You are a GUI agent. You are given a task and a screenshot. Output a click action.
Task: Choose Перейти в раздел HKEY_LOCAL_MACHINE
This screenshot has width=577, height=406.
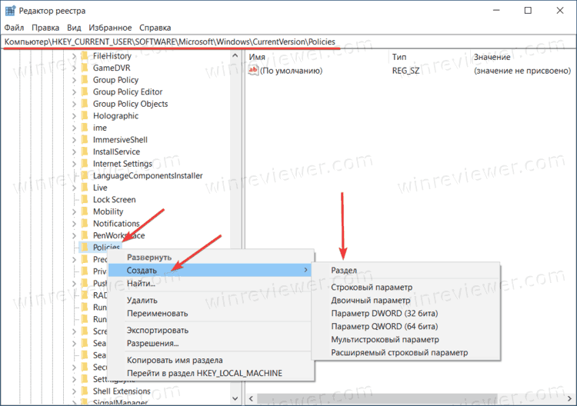(x=211, y=373)
